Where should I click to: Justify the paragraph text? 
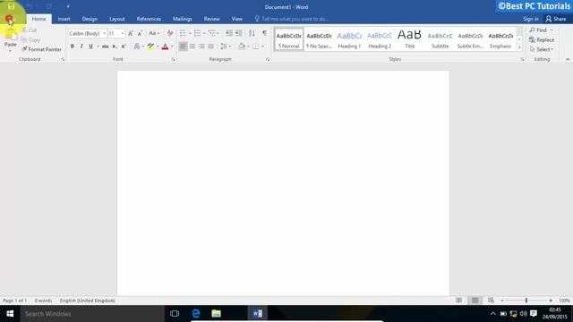[x=211, y=47]
